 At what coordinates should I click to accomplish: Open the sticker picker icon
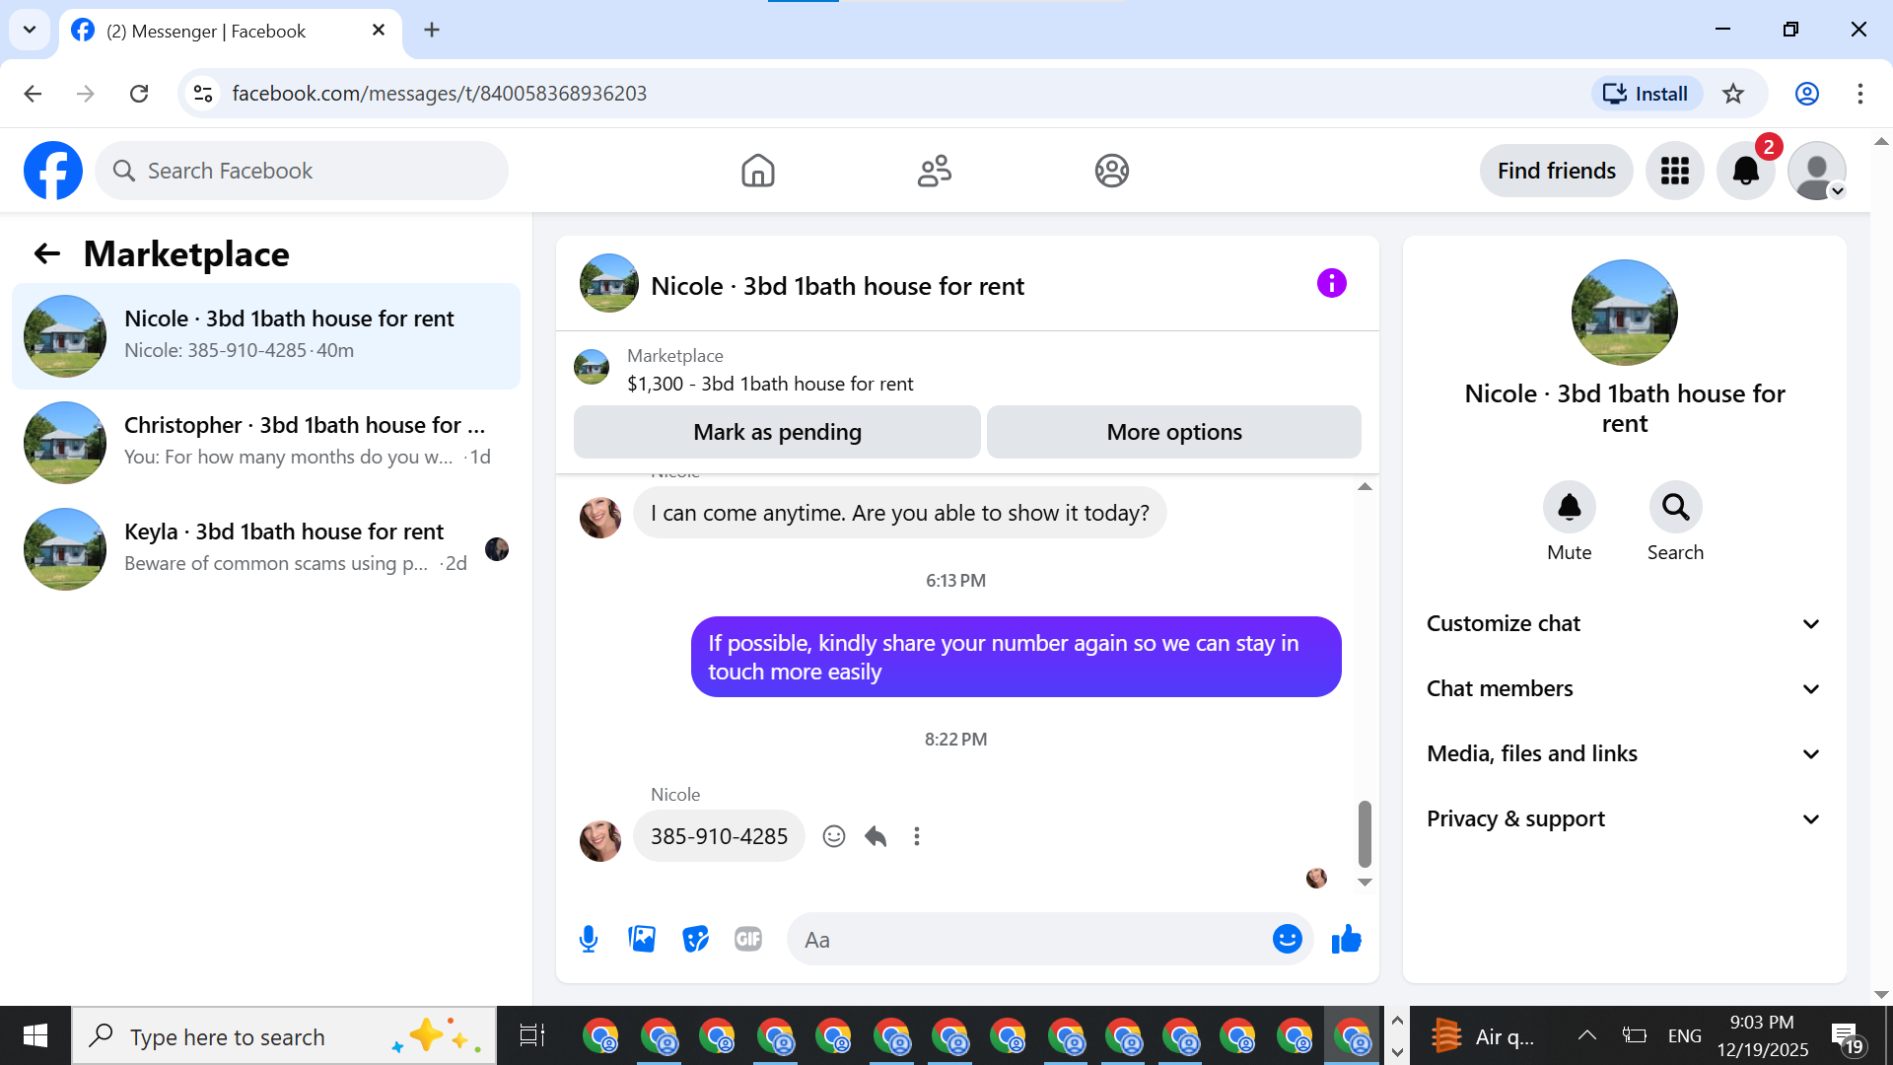click(695, 939)
